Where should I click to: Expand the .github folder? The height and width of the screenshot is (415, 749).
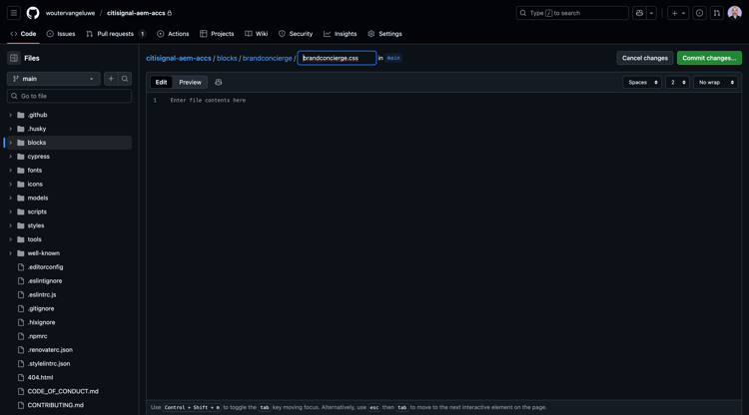(11, 115)
